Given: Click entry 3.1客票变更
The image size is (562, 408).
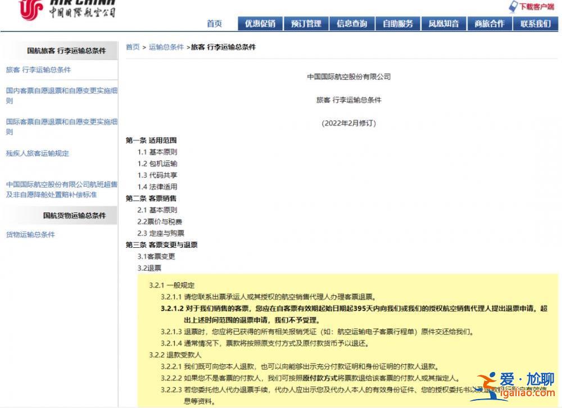Looking at the screenshot, I should pyautogui.click(x=156, y=256).
